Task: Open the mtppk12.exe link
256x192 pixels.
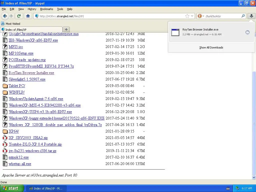Action: [x=18, y=157]
